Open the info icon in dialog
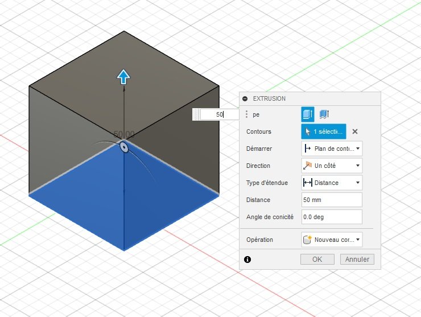This screenshot has height=317, width=421. pos(247,260)
